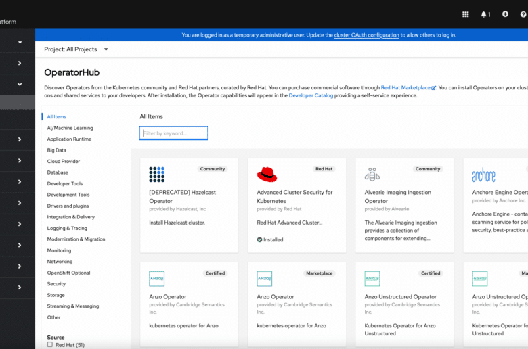This screenshot has height=349, width=528.
Task: Collapse the top sidebar perspective dropdown arrow
Action: 20,42
